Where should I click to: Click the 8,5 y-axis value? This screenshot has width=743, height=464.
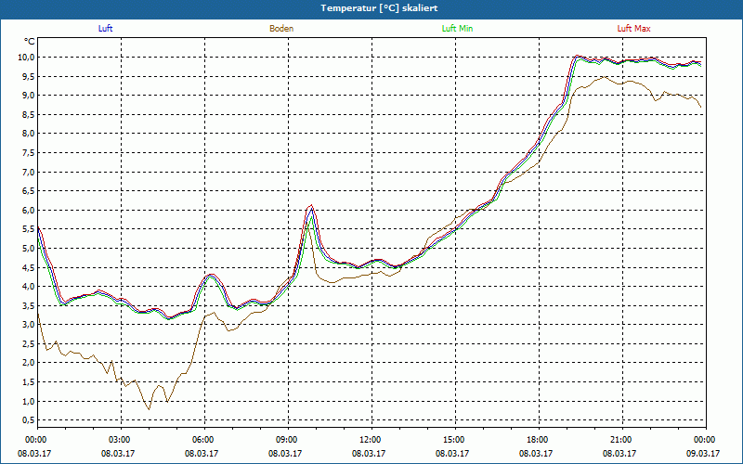tap(29, 114)
